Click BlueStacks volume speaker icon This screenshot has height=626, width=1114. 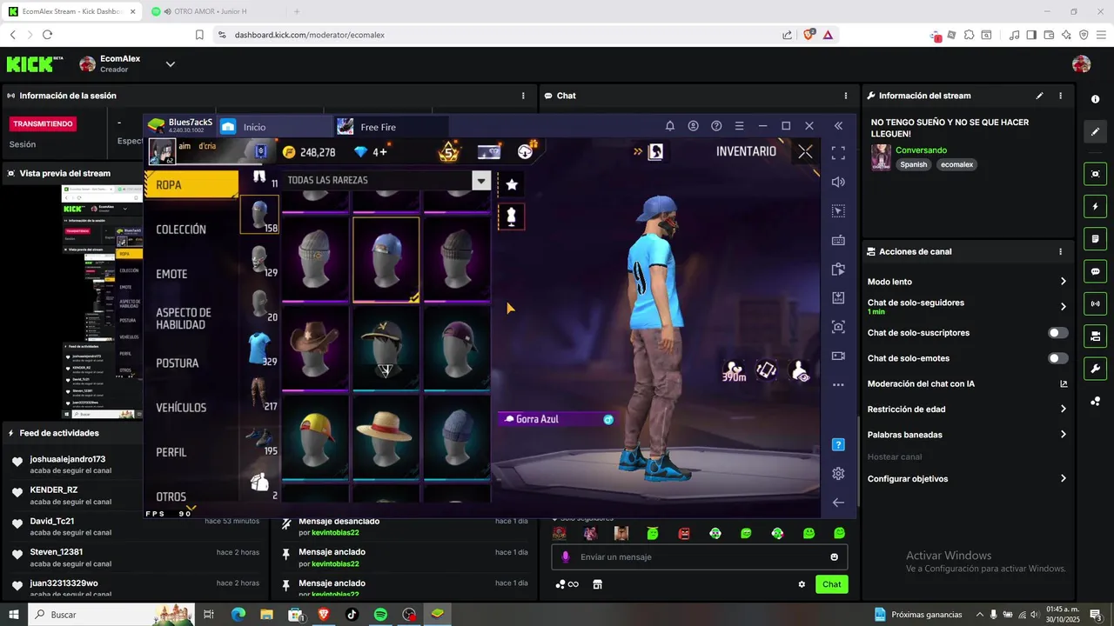point(838,182)
